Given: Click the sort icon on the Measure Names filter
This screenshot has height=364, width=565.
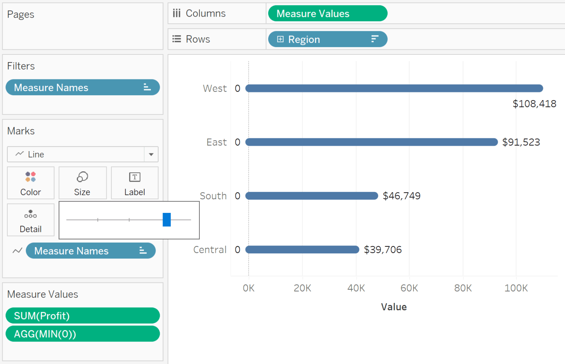Looking at the screenshot, I should coord(147,87).
